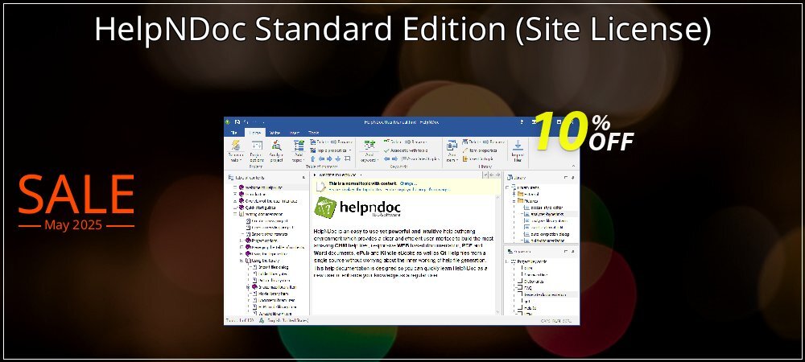Run Analyze project
This screenshot has width=805, height=362.
pos(276,151)
